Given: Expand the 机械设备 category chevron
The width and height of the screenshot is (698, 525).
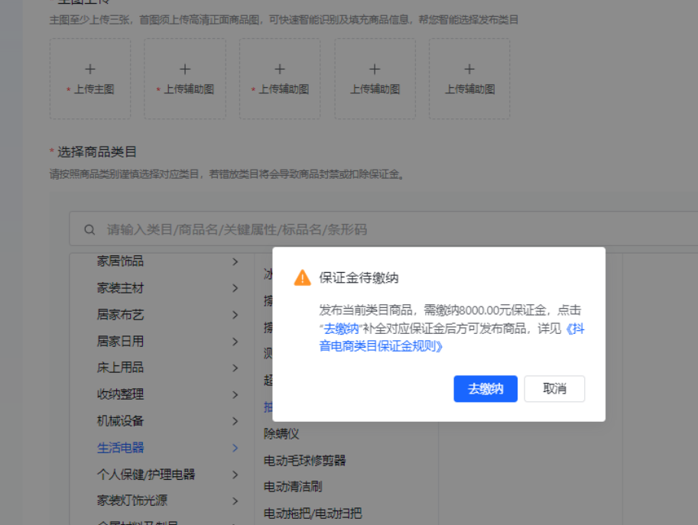Looking at the screenshot, I should tap(235, 421).
